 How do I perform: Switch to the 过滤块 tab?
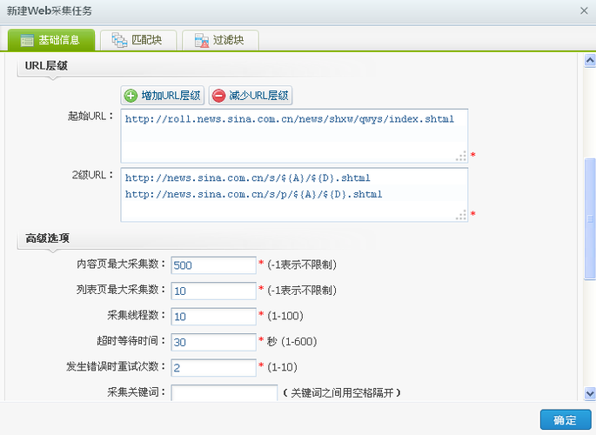[x=221, y=40]
